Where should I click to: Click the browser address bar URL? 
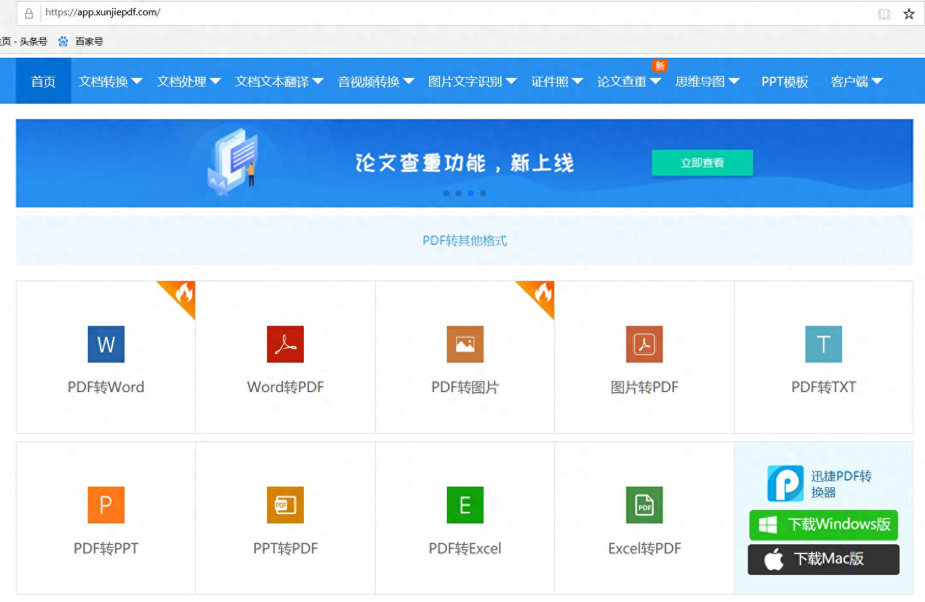[103, 12]
